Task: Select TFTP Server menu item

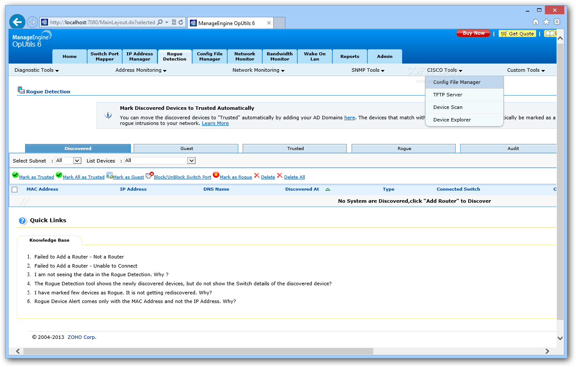Action: tap(464, 95)
